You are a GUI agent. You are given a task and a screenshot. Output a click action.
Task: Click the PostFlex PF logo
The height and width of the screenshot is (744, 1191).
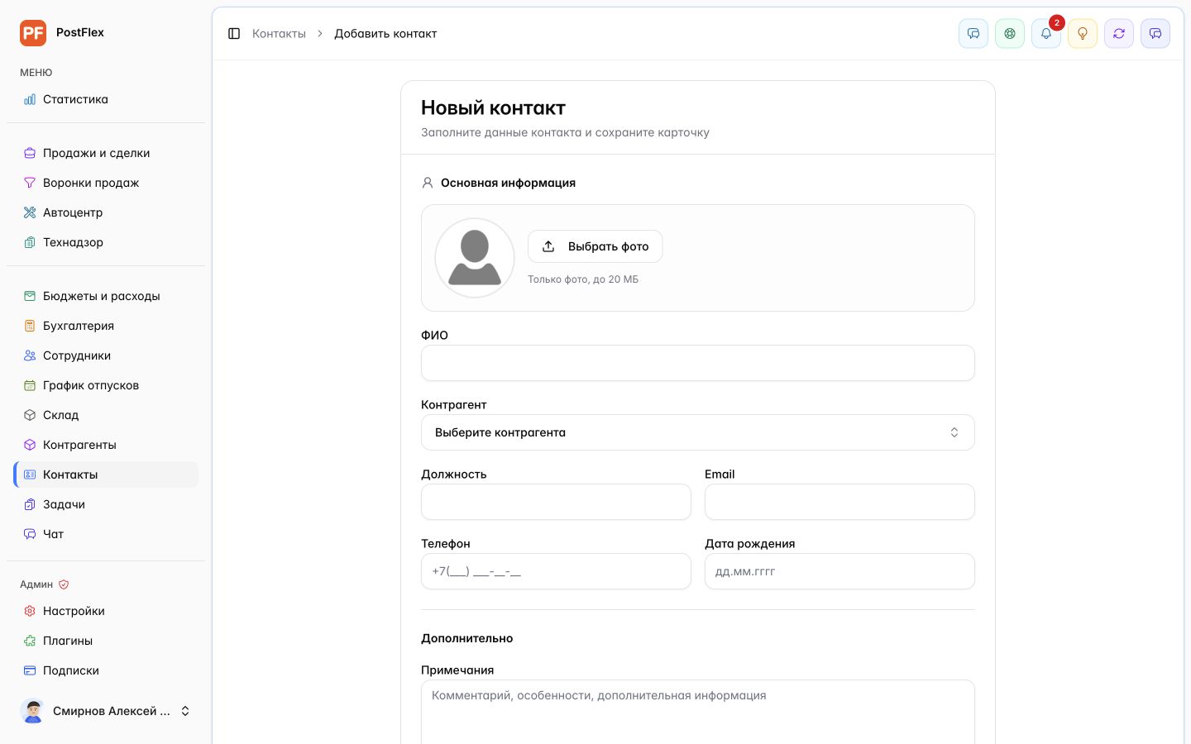tap(33, 33)
